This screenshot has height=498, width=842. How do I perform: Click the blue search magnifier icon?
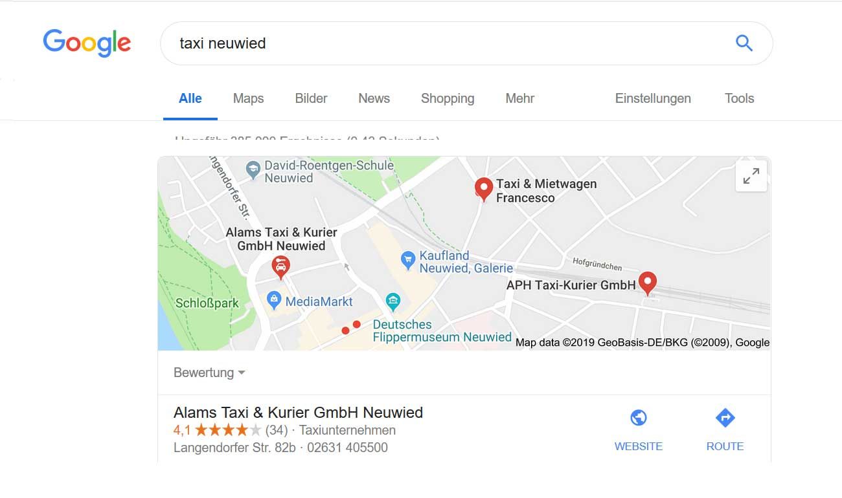pos(744,43)
